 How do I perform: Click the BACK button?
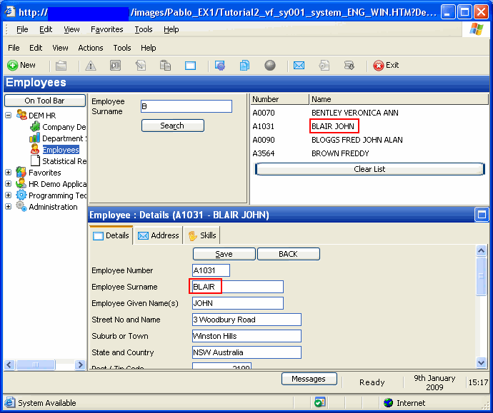tap(289, 254)
